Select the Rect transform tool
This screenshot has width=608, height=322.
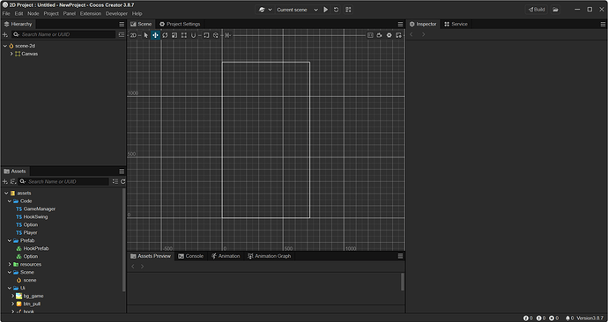[184, 35]
